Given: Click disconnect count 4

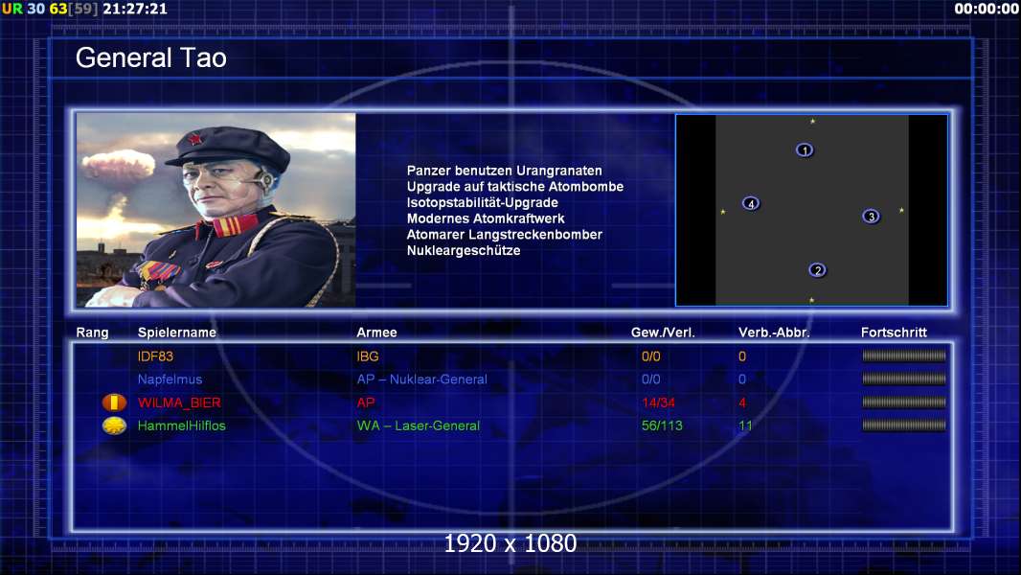Looking at the screenshot, I should tap(741, 402).
